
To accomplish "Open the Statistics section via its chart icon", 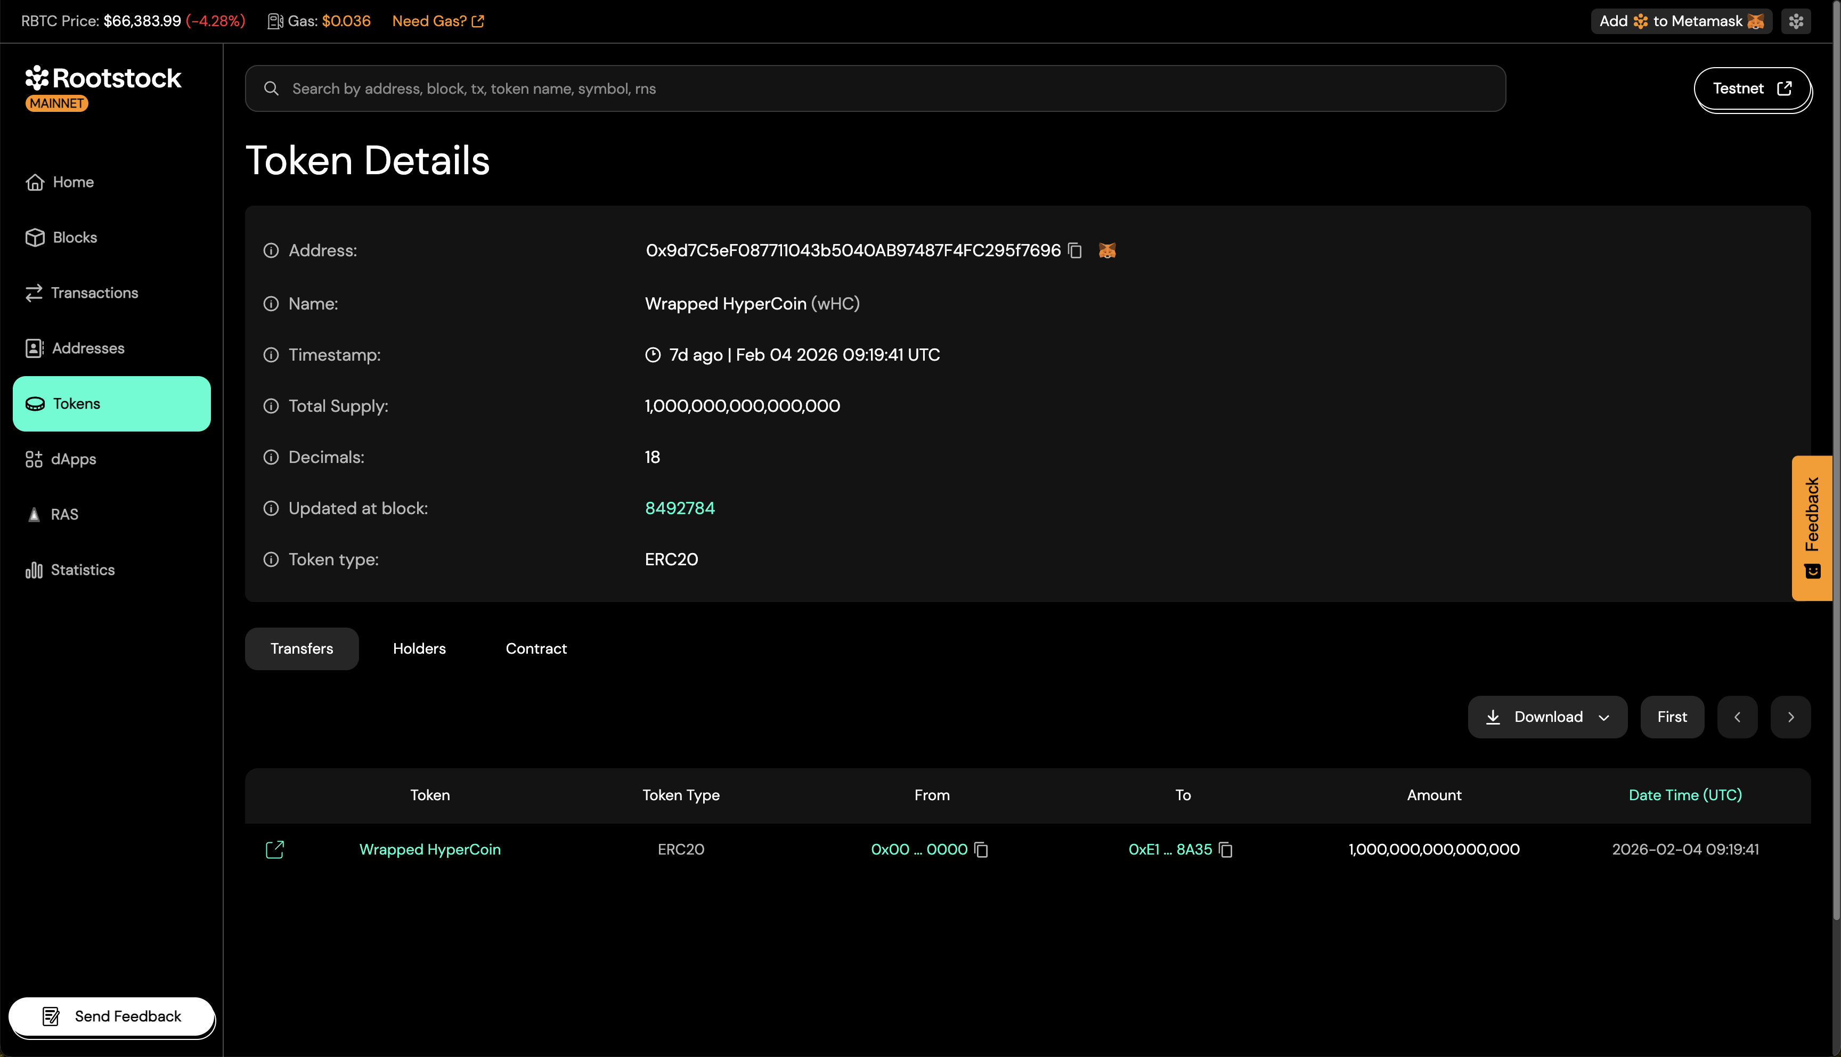I will [34, 570].
